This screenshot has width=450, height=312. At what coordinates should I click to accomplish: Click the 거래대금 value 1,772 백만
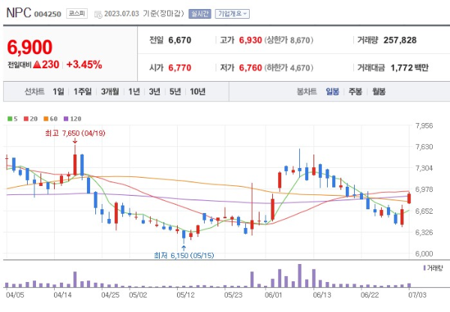(409, 67)
